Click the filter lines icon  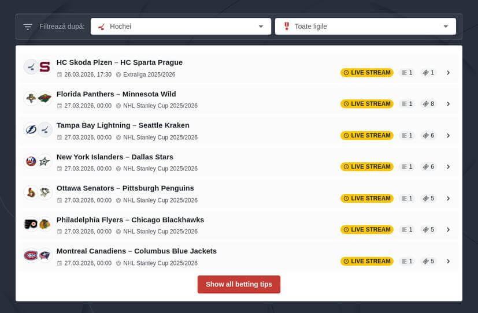(28, 27)
